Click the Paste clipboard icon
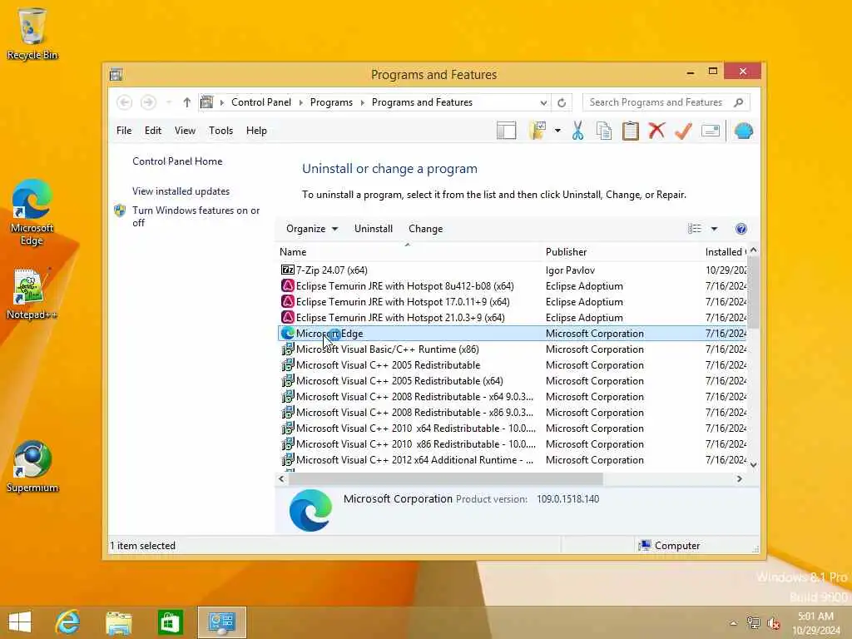 click(631, 131)
